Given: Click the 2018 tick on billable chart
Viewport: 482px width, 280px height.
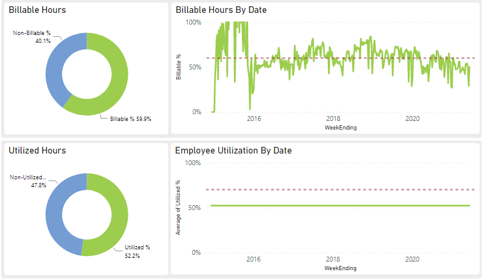Looking at the screenshot, I should click(x=333, y=119).
